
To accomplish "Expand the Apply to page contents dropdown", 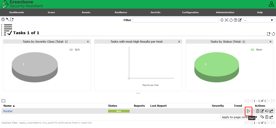I will pos(256,117).
